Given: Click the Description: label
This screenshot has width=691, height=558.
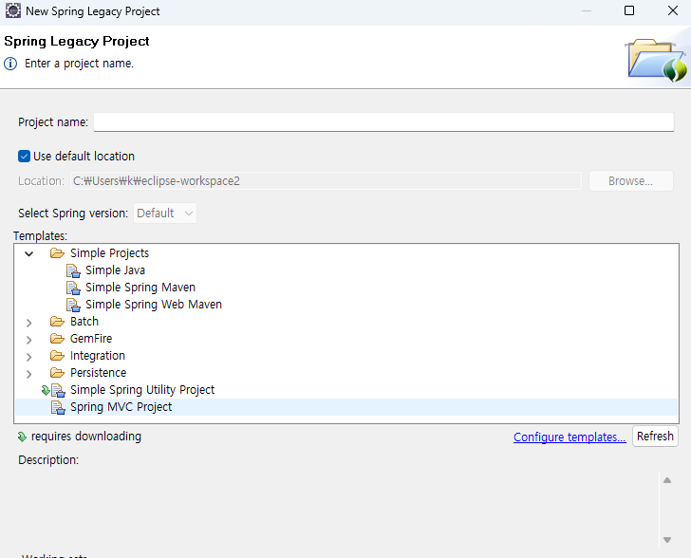Looking at the screenshot, I should 48,460.
